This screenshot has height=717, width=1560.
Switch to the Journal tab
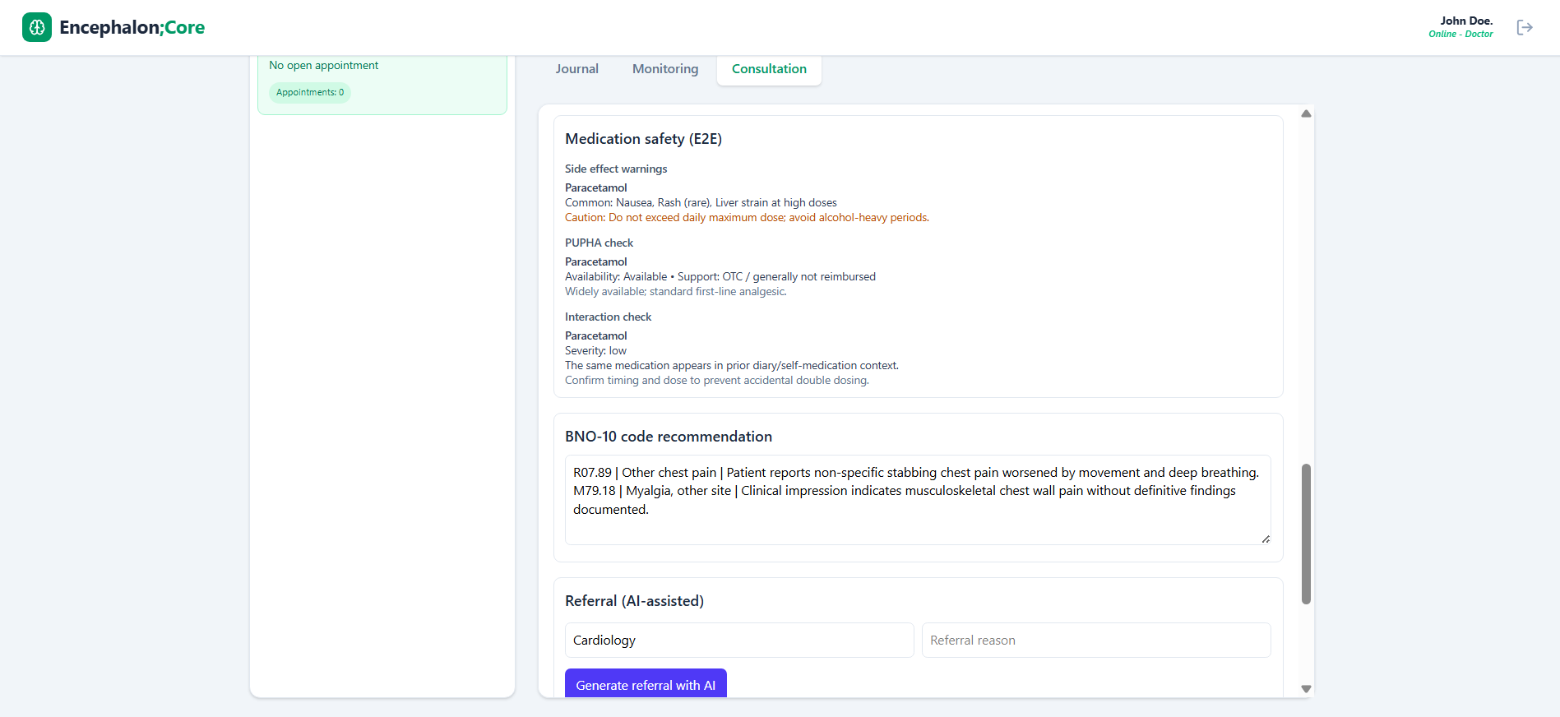[x=576, y=69]
